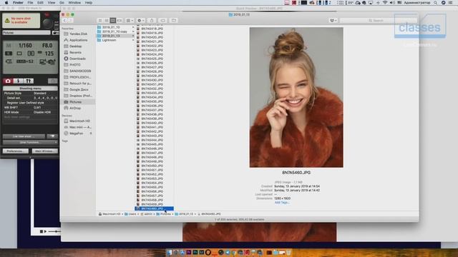
Task: Select the tools setup tab in EOS Utility
Action: pos(29,81)
